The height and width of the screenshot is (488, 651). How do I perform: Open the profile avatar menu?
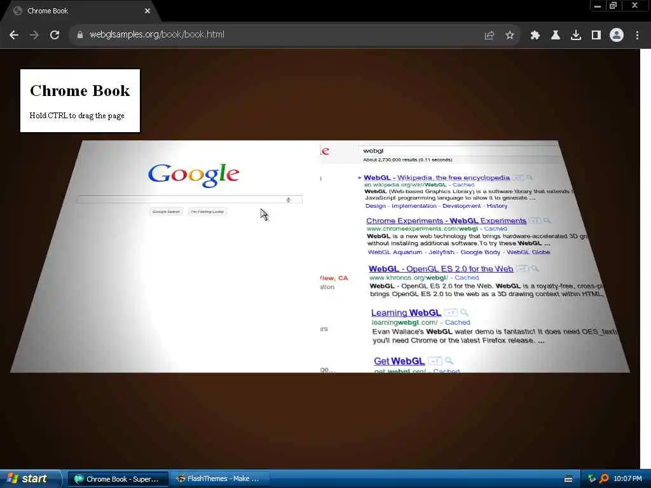coord(616,36)
